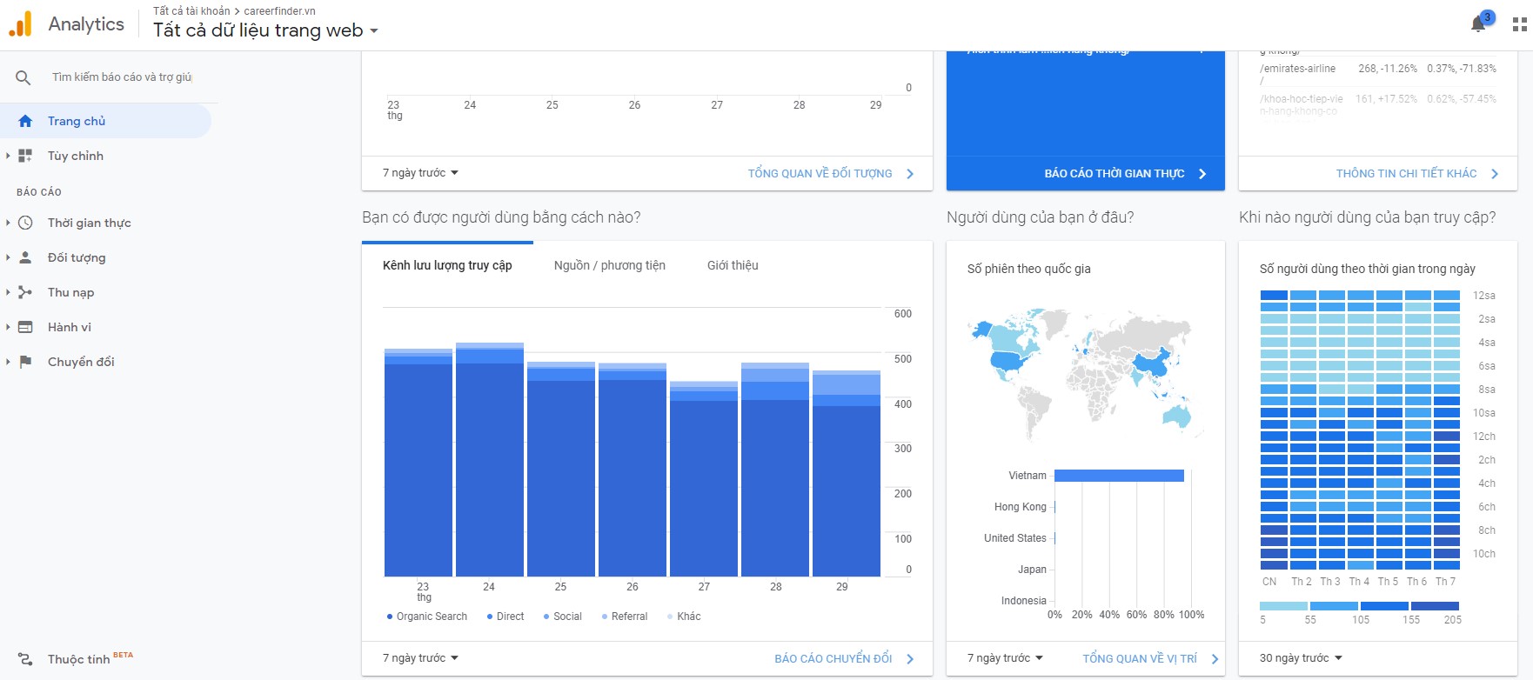Click the Tùy chỉnh dashboard icon

point(25,156)
